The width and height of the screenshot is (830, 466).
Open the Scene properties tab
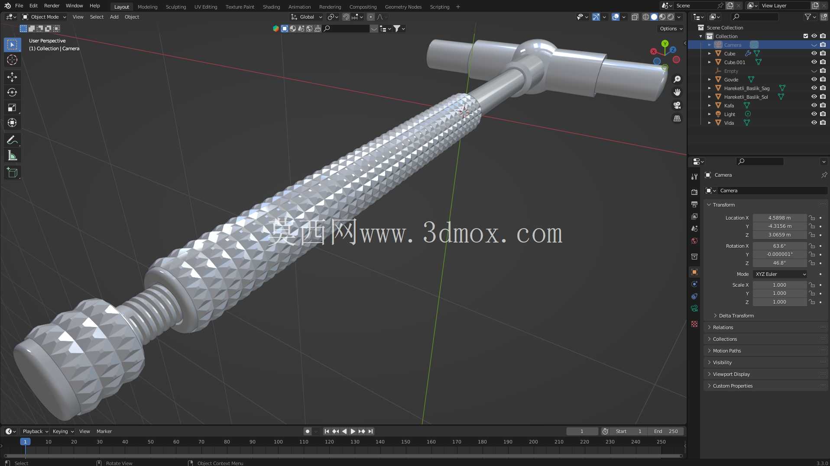tap(694, 228)
